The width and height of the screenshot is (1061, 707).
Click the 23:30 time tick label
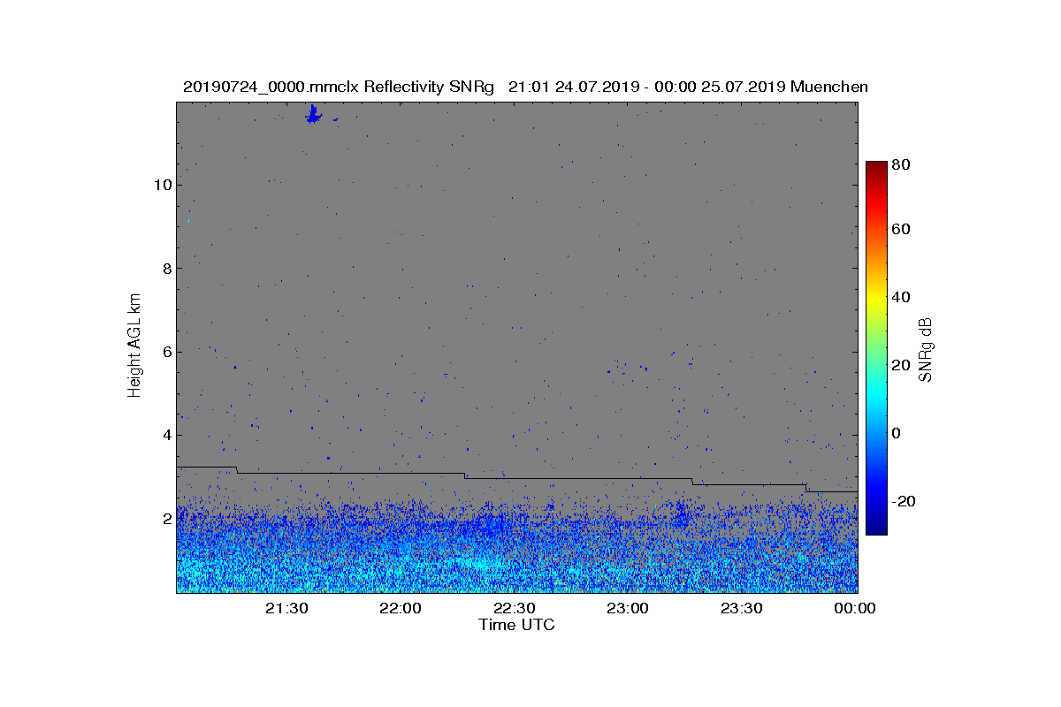pos(743,608)
